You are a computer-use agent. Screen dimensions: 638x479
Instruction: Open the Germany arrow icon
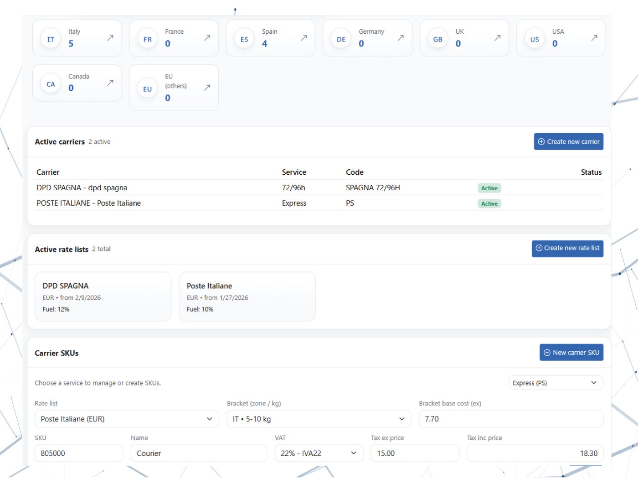tap(401, 38)
